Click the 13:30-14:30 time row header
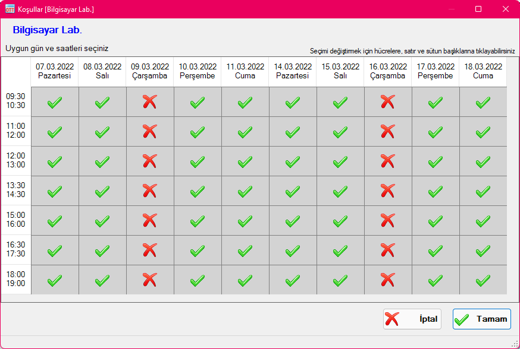 [x=15, y=190]
